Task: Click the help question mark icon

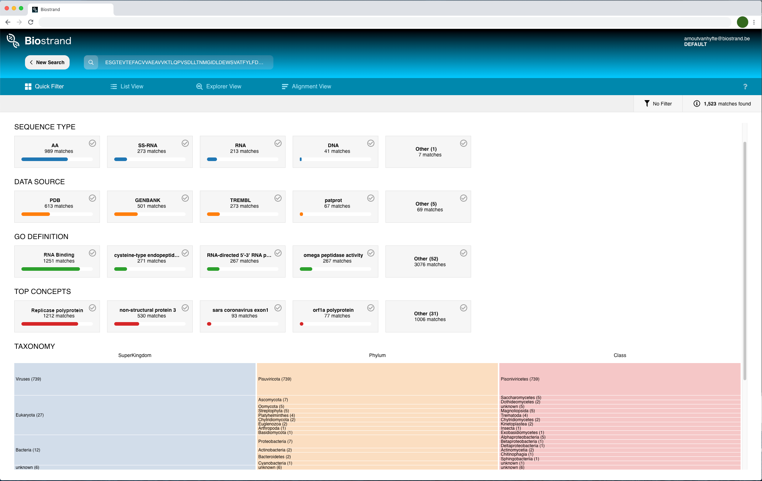Action: [x=745, y=87]
